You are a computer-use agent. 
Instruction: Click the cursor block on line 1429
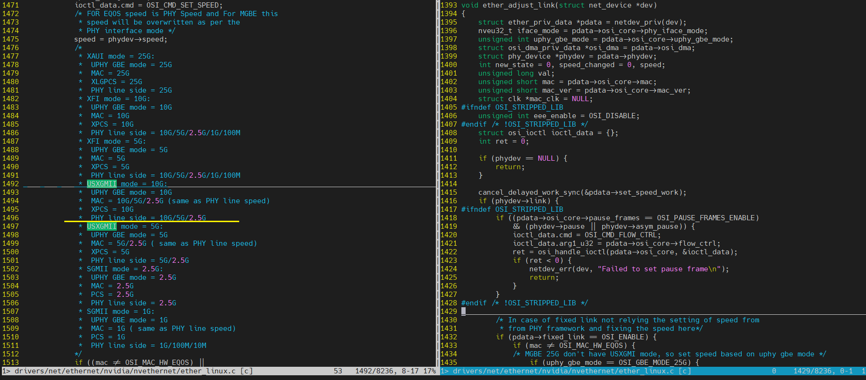coord(464,311)
